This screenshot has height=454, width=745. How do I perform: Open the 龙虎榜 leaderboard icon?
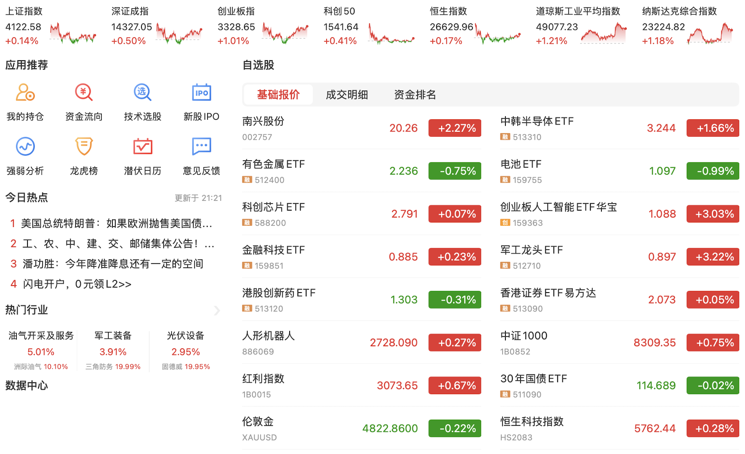click(x=84, y=147)
